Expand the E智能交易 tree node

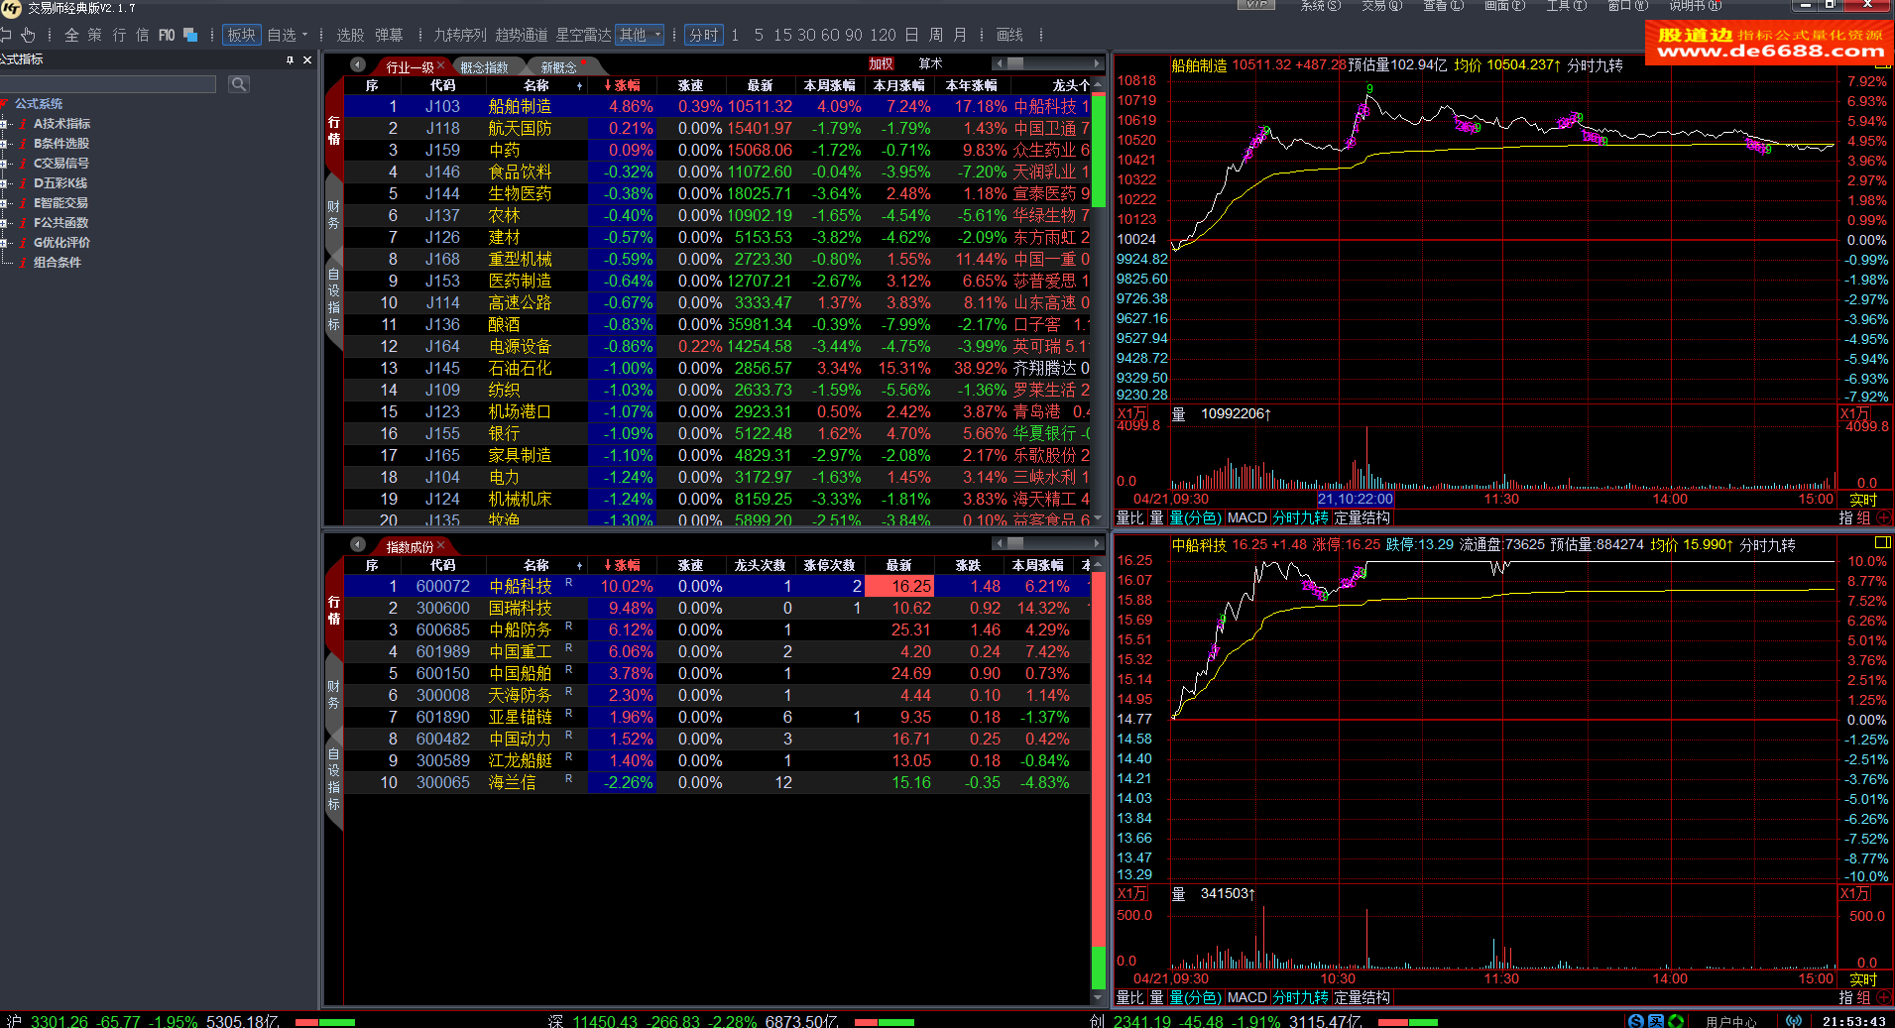click(5, 203)
